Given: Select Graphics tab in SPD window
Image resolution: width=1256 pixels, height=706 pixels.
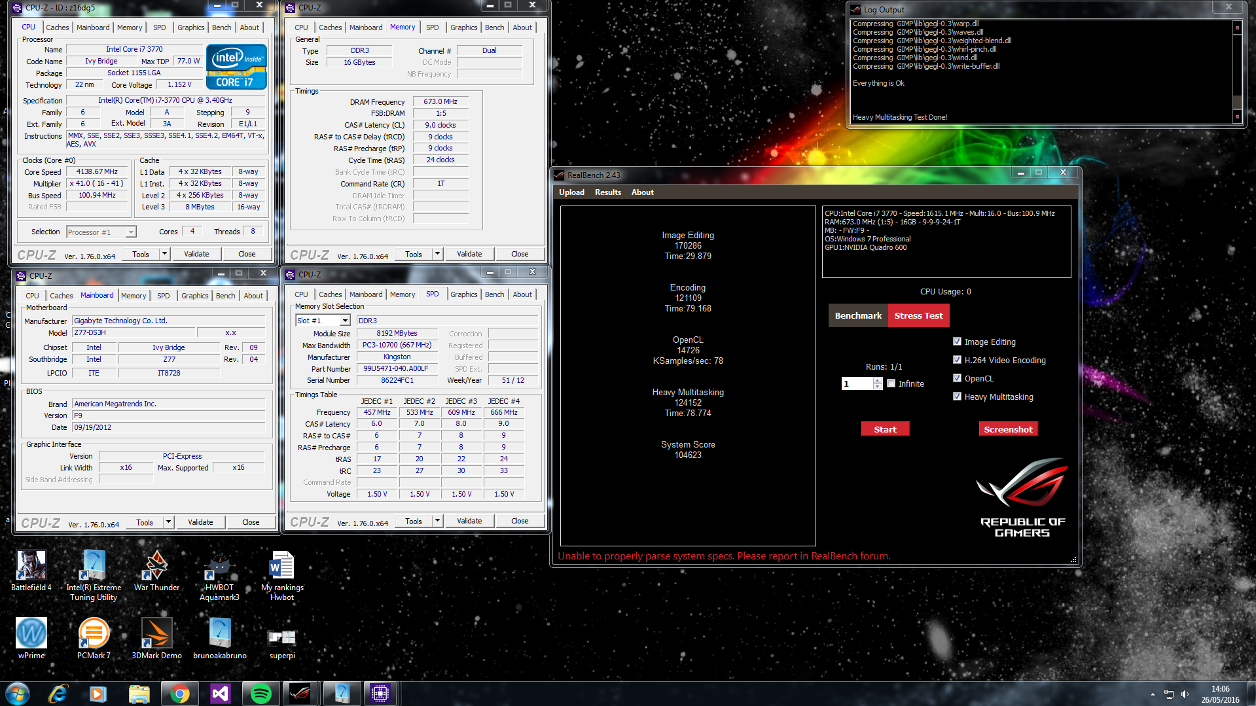Looking at the screenshot, I should click(463, 294).
